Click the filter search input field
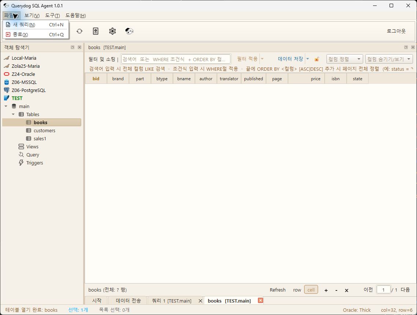Image resolution: width=417 pixels, height=315 pixels. (176, 59)
